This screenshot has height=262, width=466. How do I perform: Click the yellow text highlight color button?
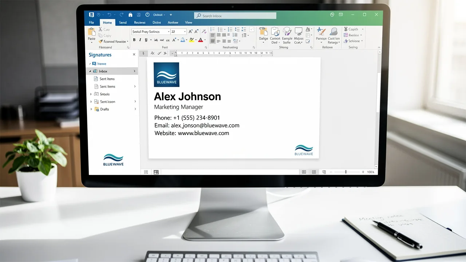point(191,40)
